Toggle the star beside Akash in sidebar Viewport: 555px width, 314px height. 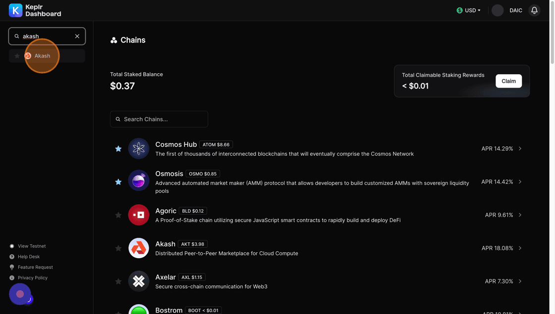(x=17, y=56)
